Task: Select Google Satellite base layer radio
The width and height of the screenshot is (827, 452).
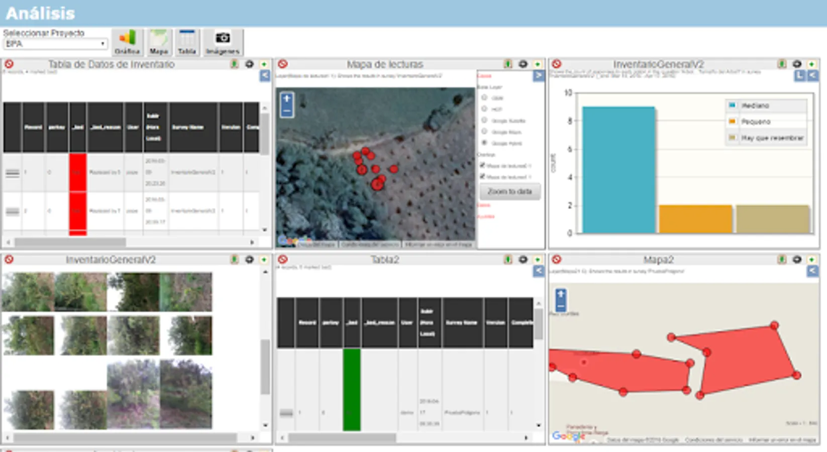Action: (484, 120)
